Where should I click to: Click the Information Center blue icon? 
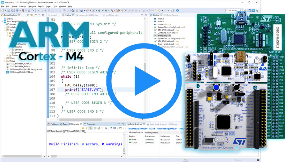[x=177, y=10]
